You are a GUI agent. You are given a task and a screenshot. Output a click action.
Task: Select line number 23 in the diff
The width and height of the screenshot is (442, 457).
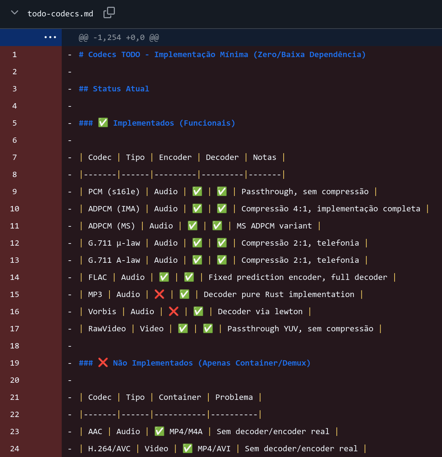point(15,432)
